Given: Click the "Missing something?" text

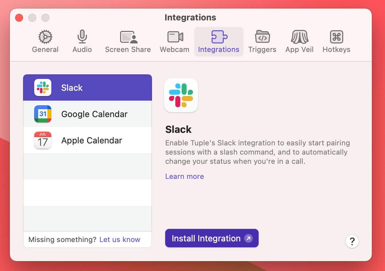Looking at the screenshot, I should click(63, 239).
